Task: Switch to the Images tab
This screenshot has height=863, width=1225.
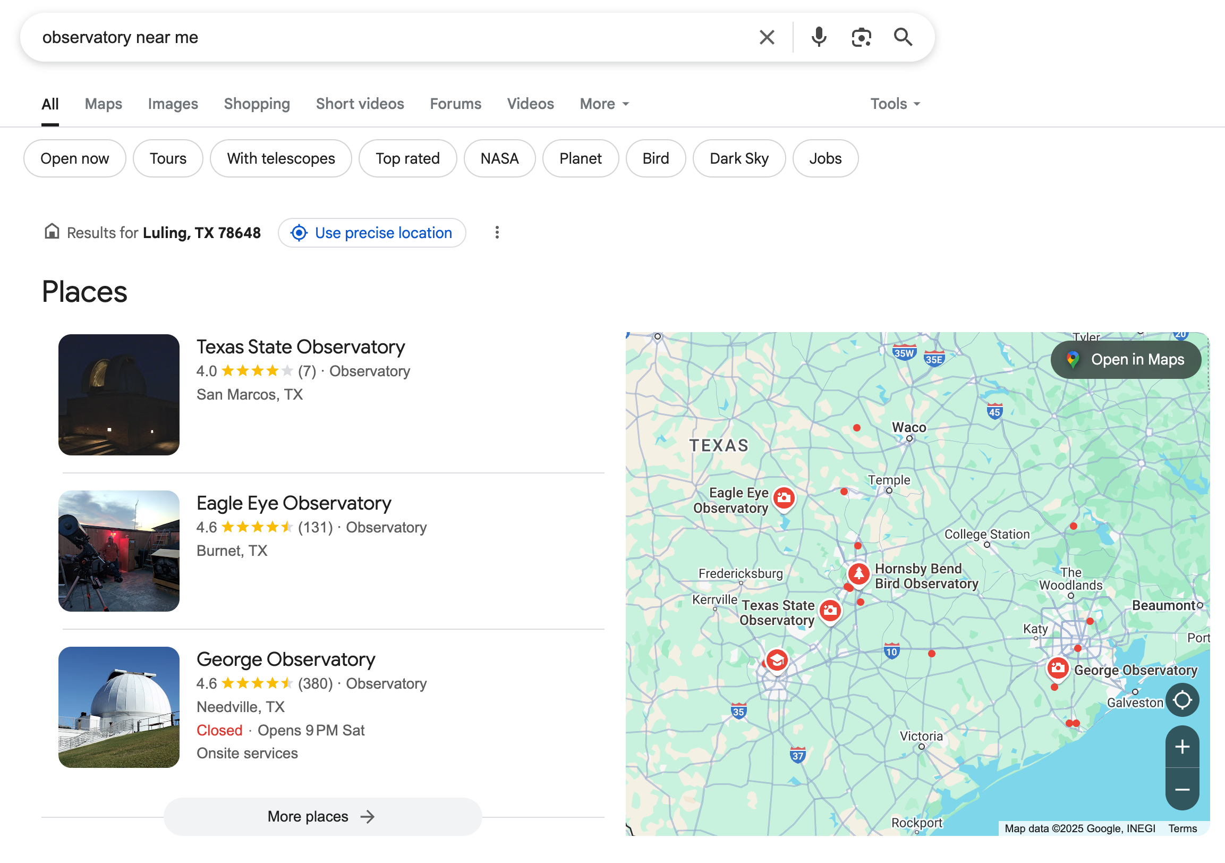Action: click(173, 104)
